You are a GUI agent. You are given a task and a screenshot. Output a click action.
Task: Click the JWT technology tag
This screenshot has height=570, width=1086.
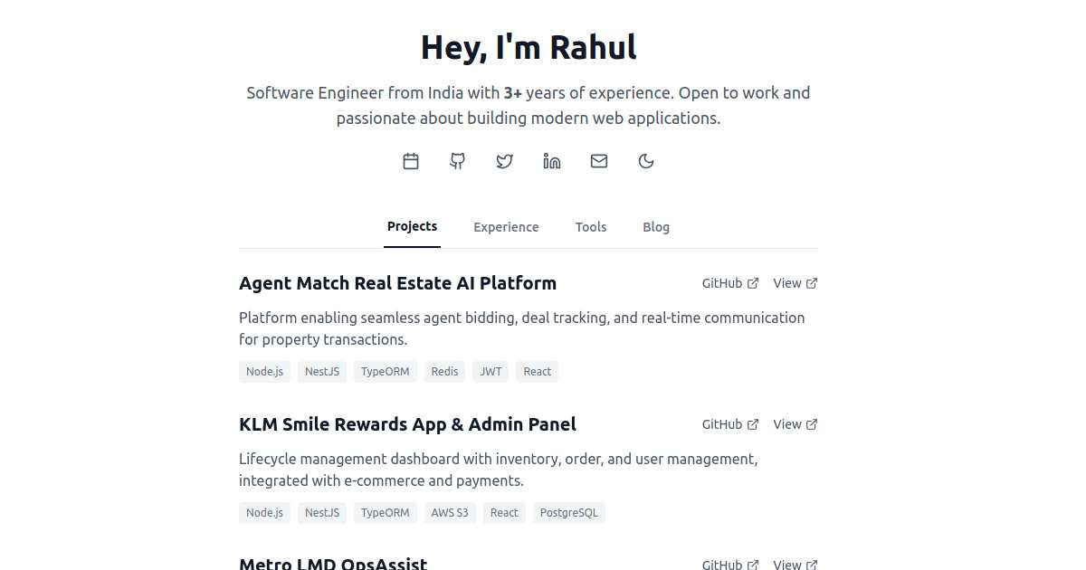pyautogui.click(x=491, y=372)
